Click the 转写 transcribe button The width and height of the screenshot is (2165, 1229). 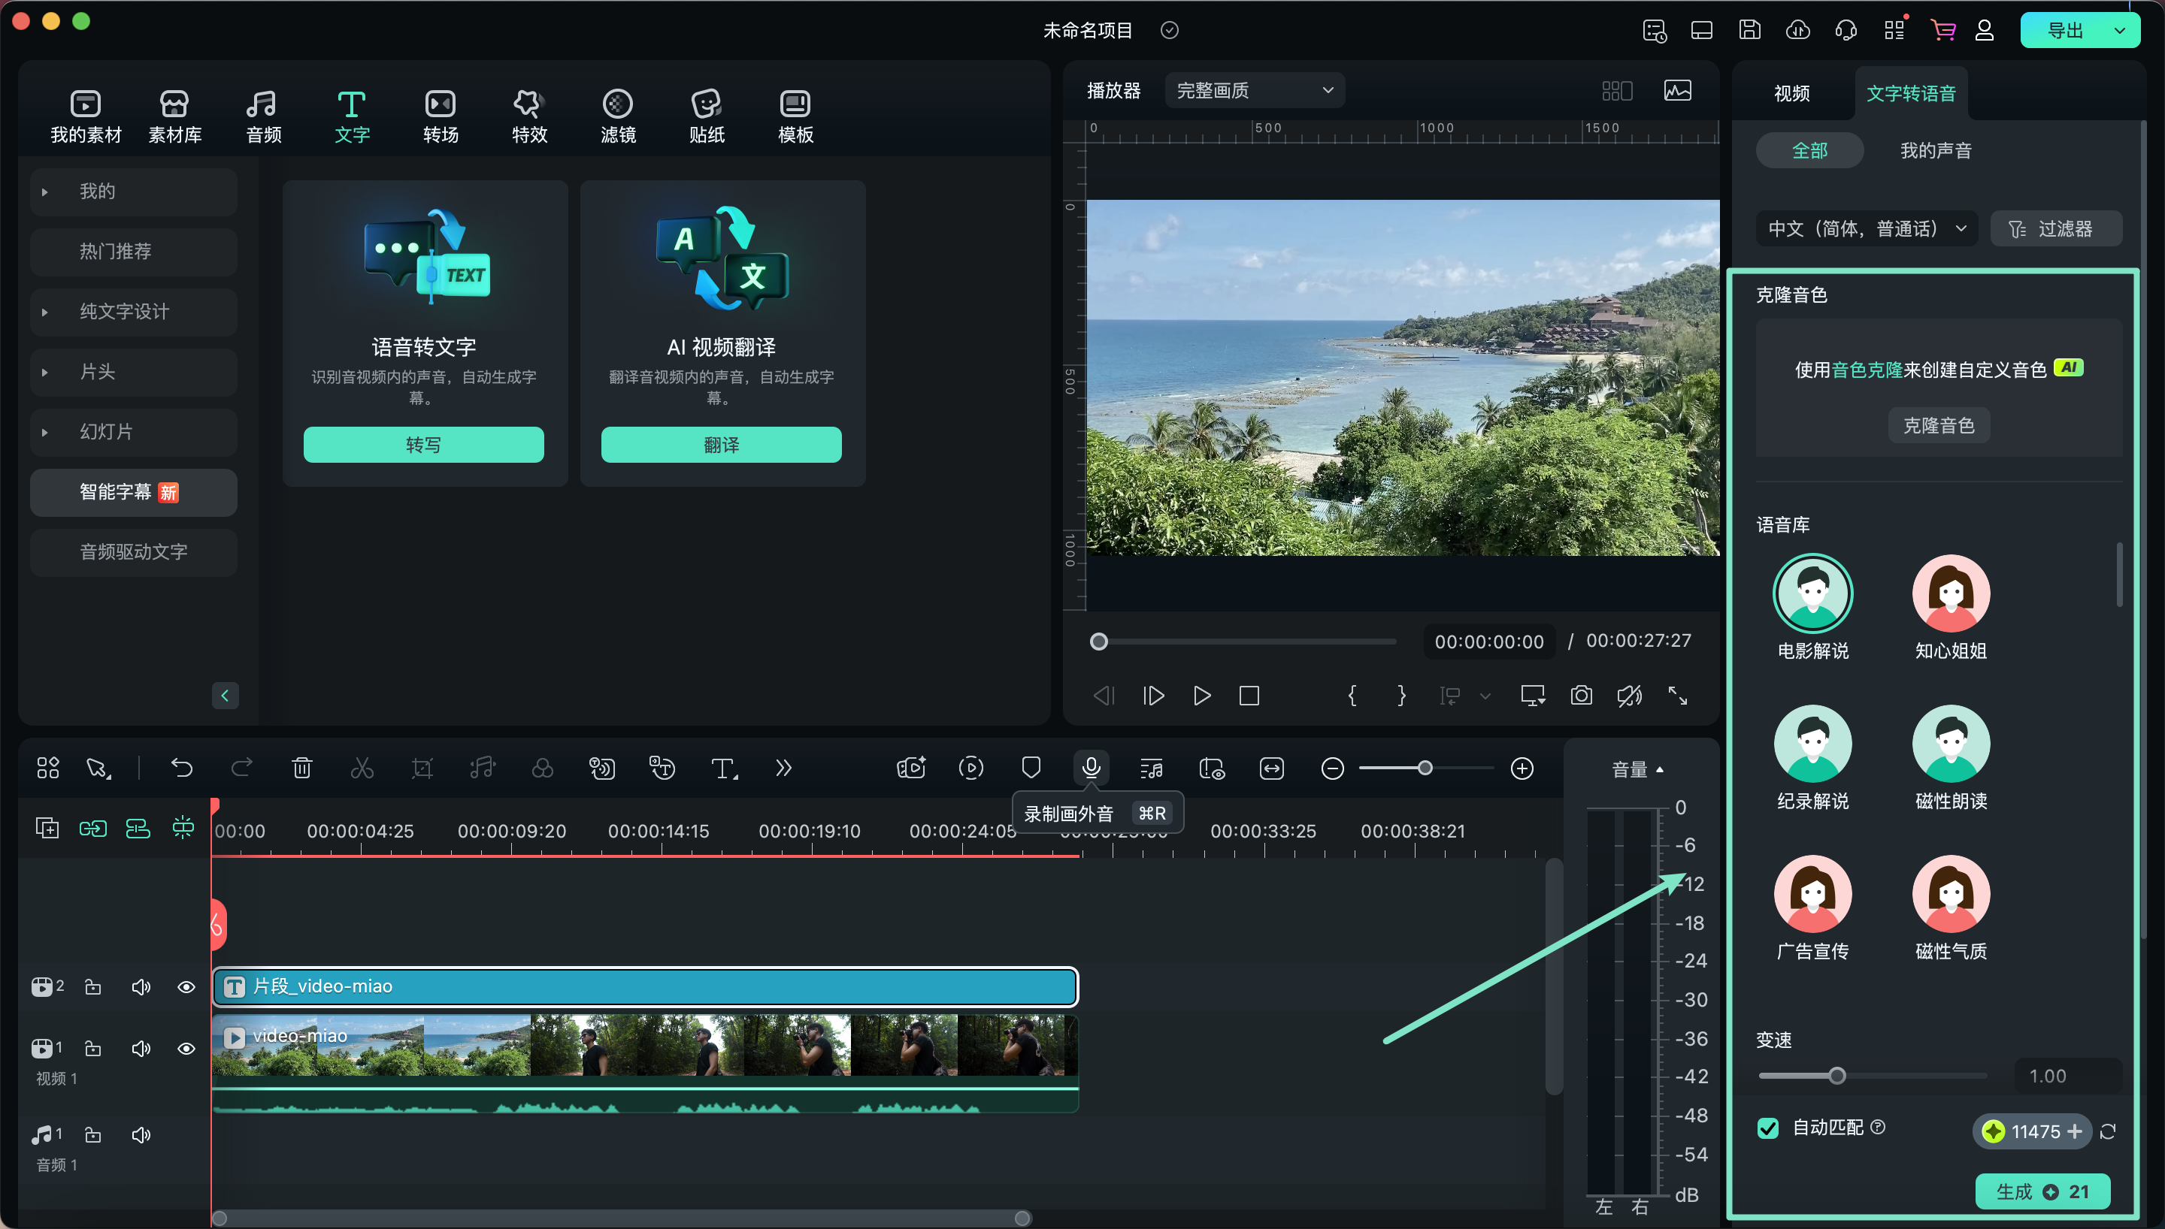coord(424,445)
